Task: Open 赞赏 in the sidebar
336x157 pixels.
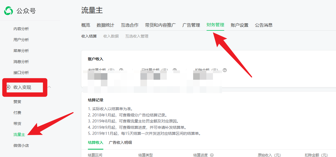Action: tap(17, 102)
